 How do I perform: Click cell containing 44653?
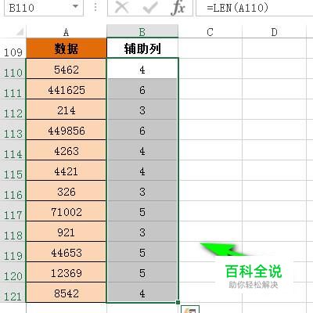[67, 252]
